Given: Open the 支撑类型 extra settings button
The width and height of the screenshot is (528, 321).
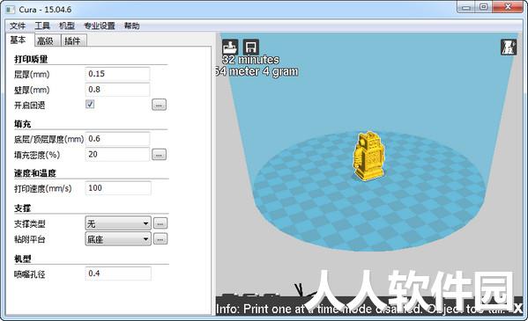Looking at the screenshot, I should click(x=160, y=223).
